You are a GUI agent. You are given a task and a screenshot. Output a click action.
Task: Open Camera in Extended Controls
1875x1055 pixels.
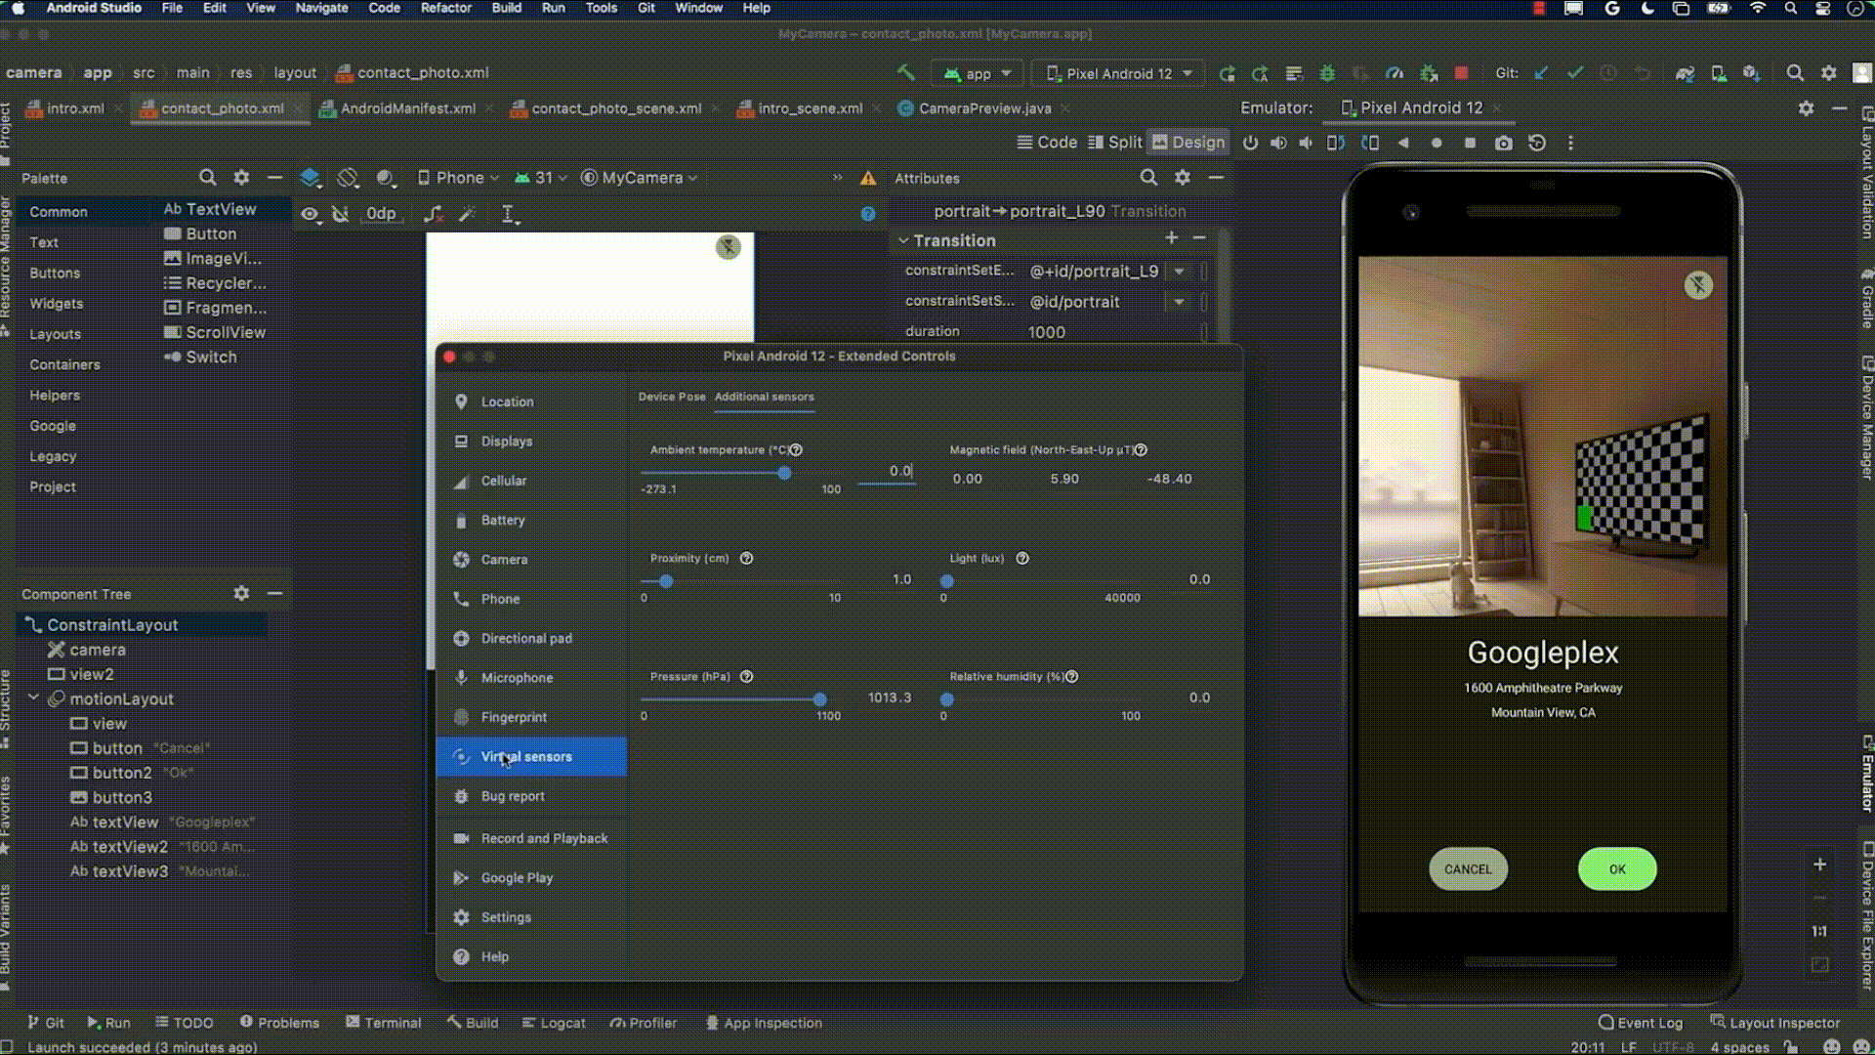[x=531, y=560]
